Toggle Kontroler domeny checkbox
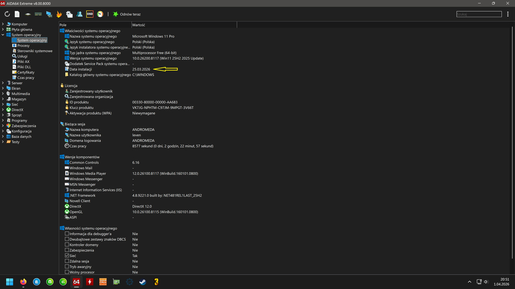515x289 pixels. [x=67, y=244]
